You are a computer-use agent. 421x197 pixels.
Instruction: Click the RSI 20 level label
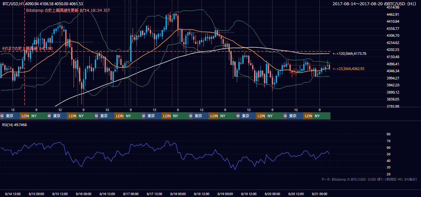(x=388, y=174)
